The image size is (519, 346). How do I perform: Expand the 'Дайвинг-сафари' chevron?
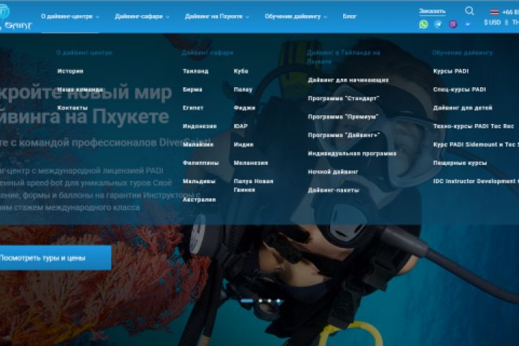coord(167,17)
